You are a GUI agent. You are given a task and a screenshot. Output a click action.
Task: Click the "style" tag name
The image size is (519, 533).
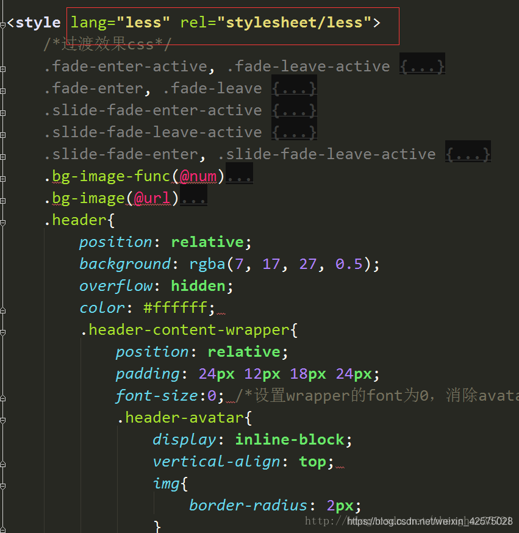[38, 23]
